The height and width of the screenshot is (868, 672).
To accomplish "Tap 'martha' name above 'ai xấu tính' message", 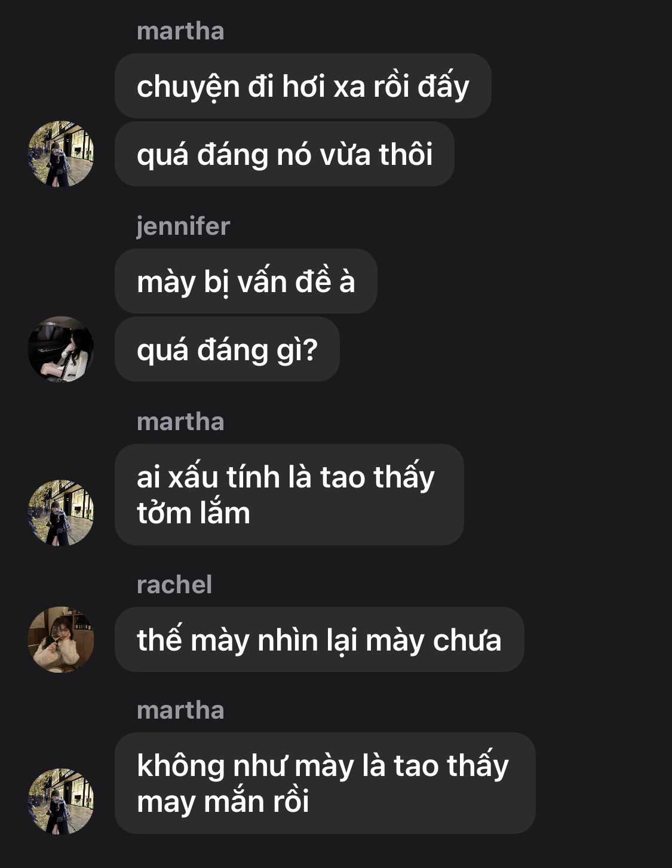I will click(x=180, y=422).
